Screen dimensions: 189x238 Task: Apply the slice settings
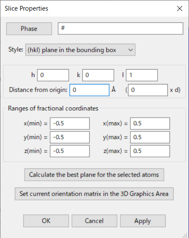click(143, 221)
